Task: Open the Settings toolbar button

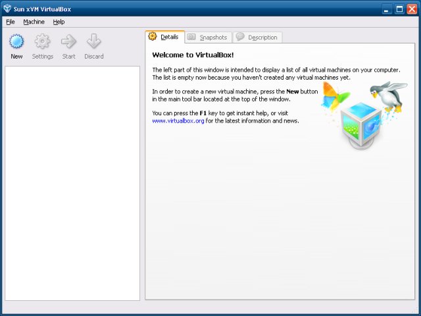Action: (42, 46)
